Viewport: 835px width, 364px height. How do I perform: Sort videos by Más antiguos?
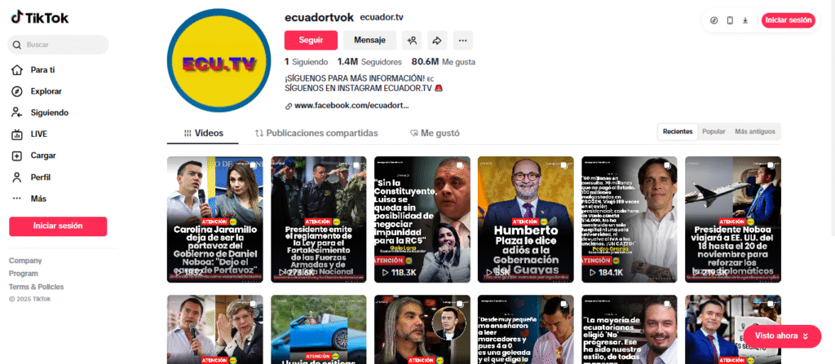coord(754,131)
